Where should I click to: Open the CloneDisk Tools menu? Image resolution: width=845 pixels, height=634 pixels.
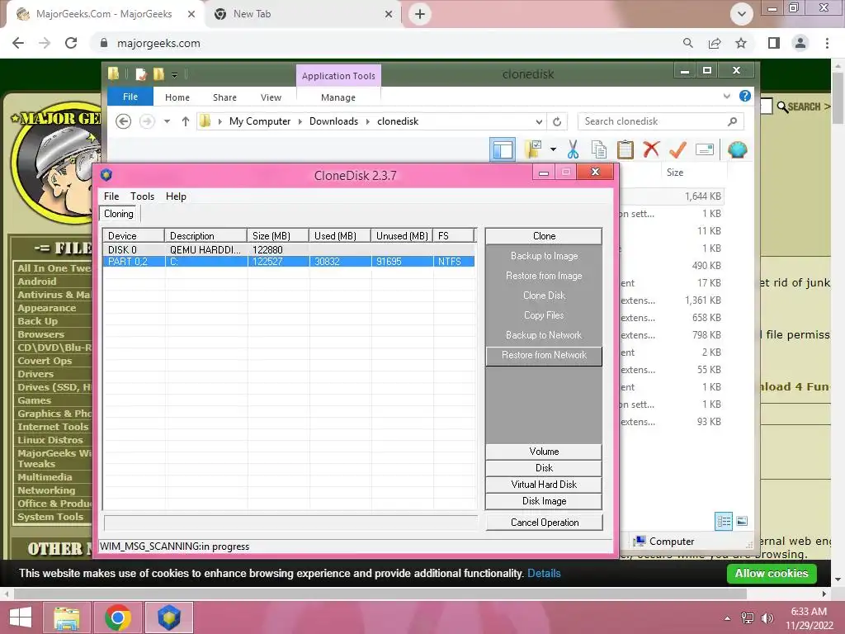142,196
